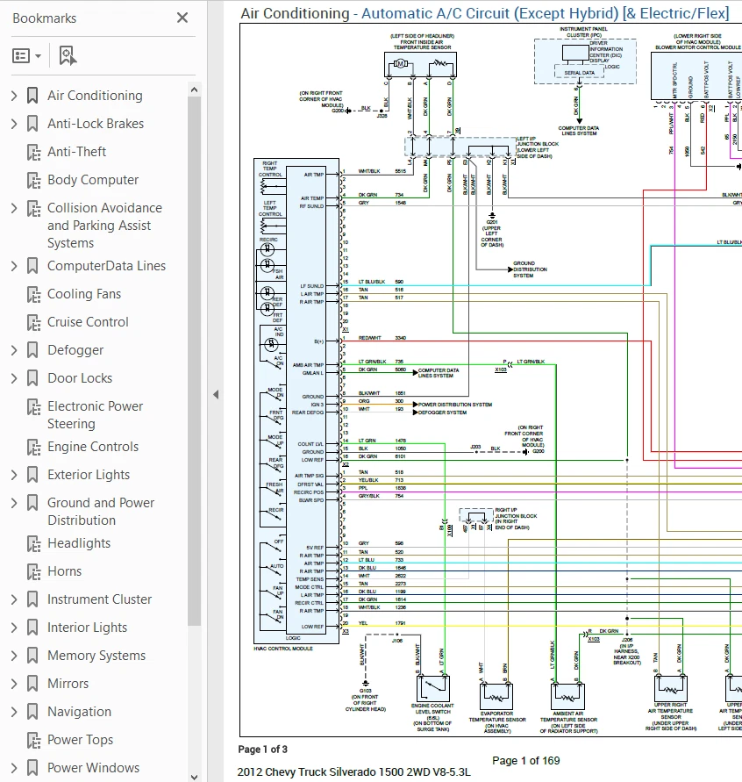This screenshot has height=782, width=742.
Task: Expand the Collision Avoidance bookmark
Action: (12, 207)
